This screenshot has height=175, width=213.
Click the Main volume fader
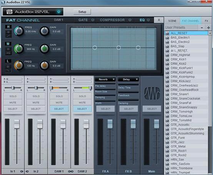coord(156,124)
